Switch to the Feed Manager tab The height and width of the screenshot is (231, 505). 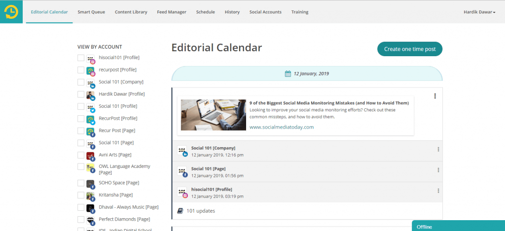(172, 12)
